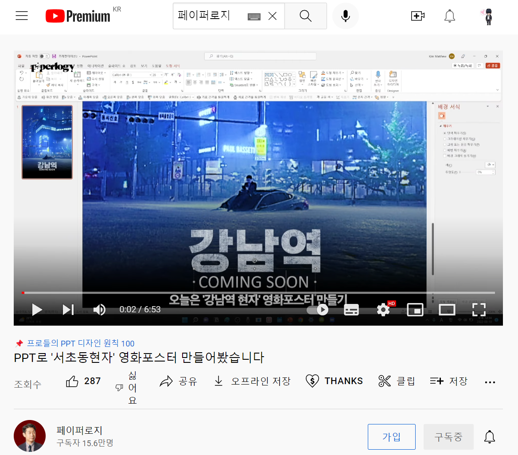Toggle the autoplay switch in player
The height and width of the screenshot is (455, 518).
318,310
